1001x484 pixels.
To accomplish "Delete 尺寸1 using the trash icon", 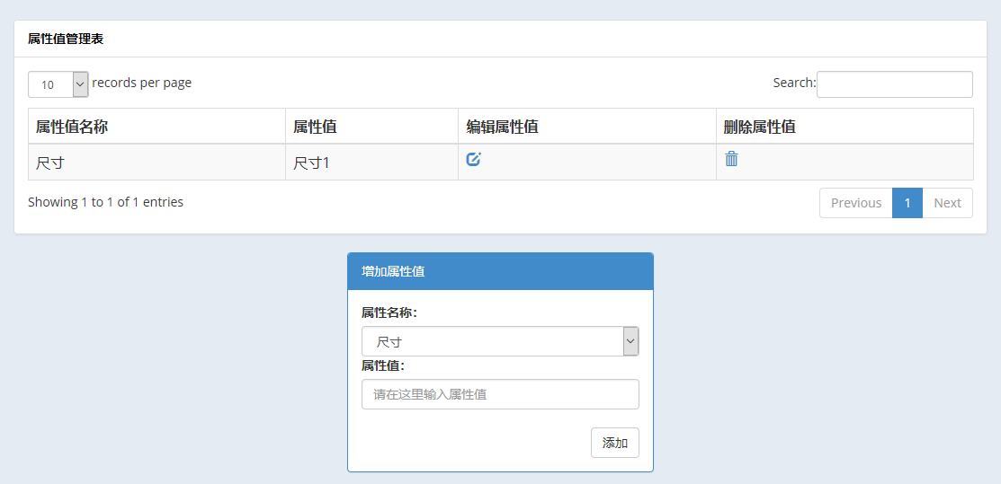I will [x=731, y=159].
